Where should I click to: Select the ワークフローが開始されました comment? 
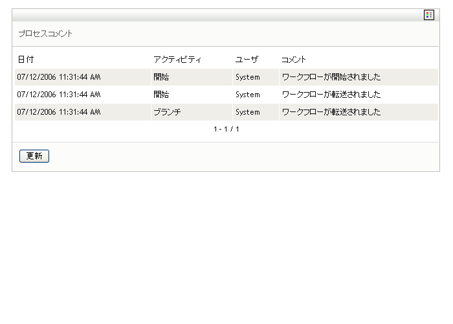331,77
